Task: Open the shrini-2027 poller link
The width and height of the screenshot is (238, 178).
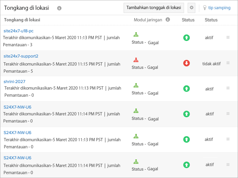Action: pyautogui.click(x=15, y=82)
